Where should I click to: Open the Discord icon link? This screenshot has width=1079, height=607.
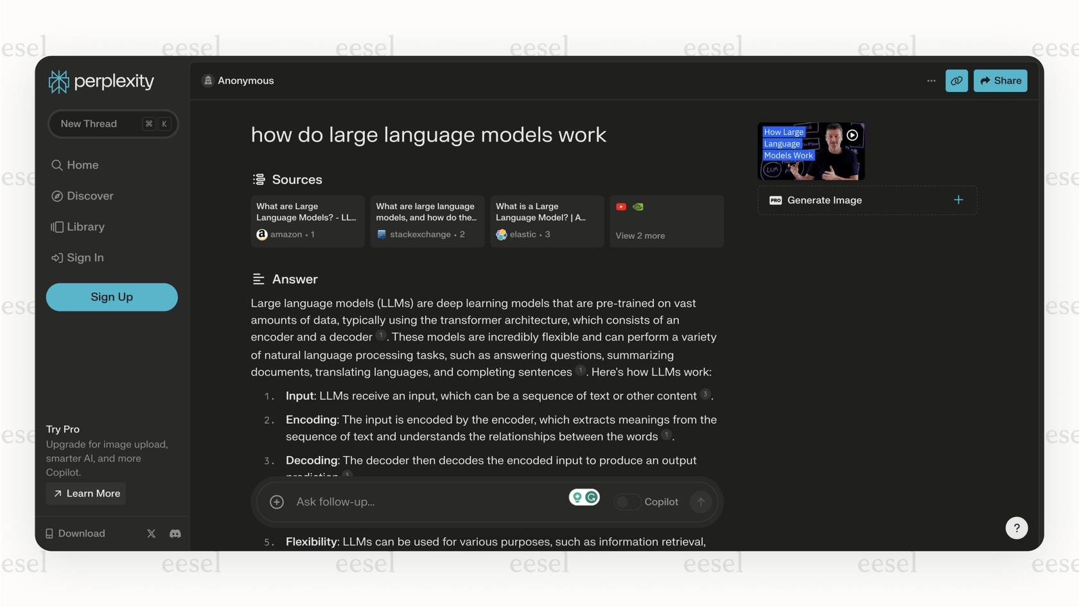click(x=175, y=534)
